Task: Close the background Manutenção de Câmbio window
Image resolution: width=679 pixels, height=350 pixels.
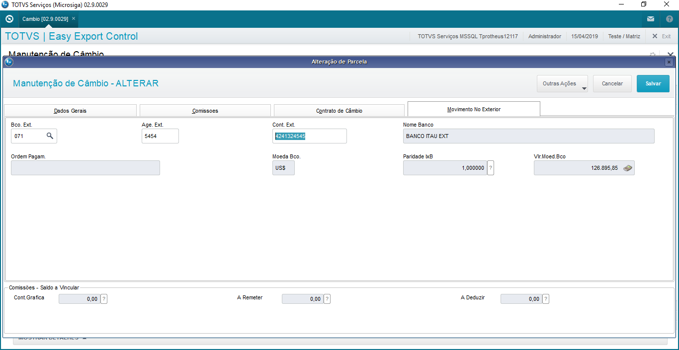Action: point(670,54)
